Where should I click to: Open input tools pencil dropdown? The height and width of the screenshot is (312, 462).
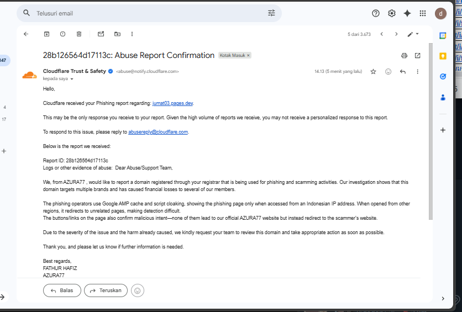point(413,34)
